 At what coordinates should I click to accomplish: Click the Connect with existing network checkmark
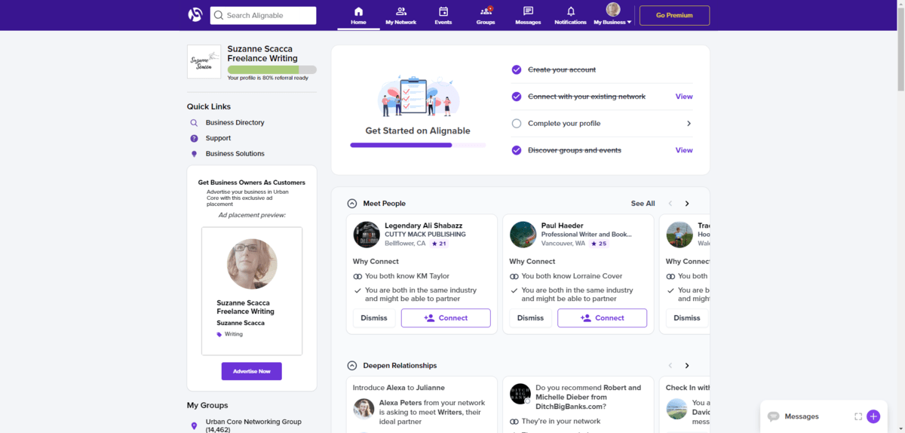pyautogui.click(x=517, y=97)
